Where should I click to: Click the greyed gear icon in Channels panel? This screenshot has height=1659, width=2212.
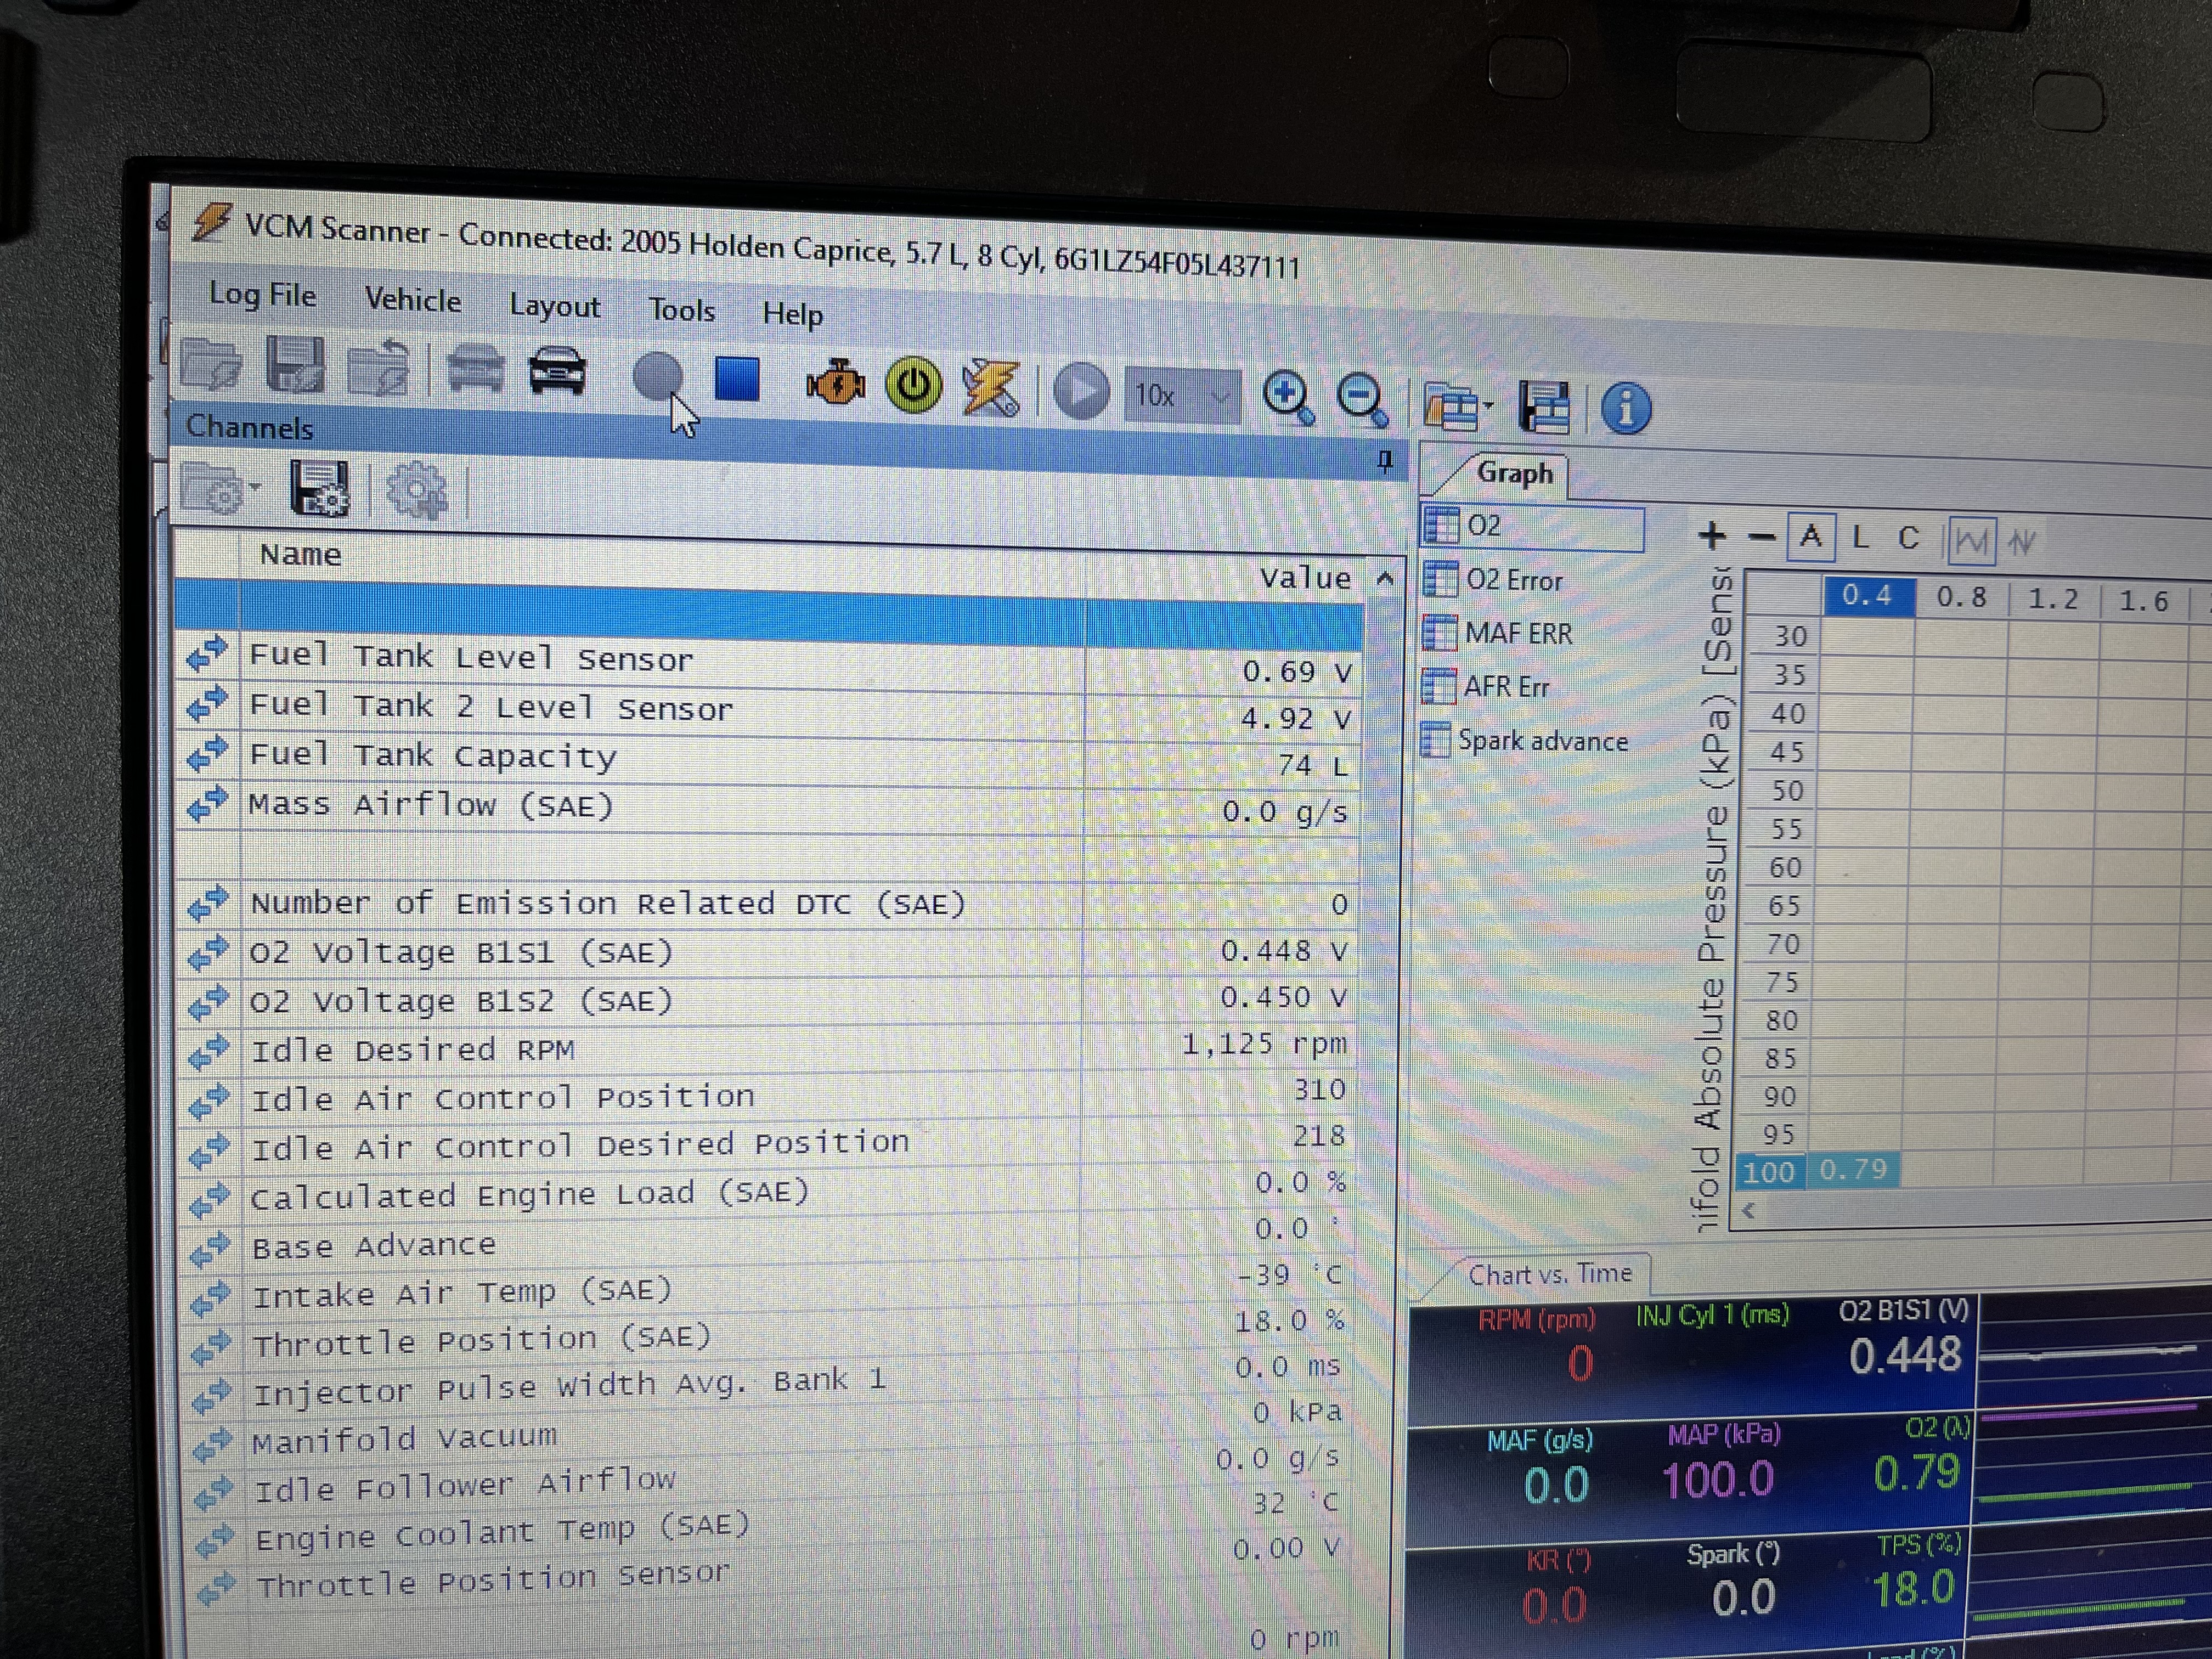point(417,491)
